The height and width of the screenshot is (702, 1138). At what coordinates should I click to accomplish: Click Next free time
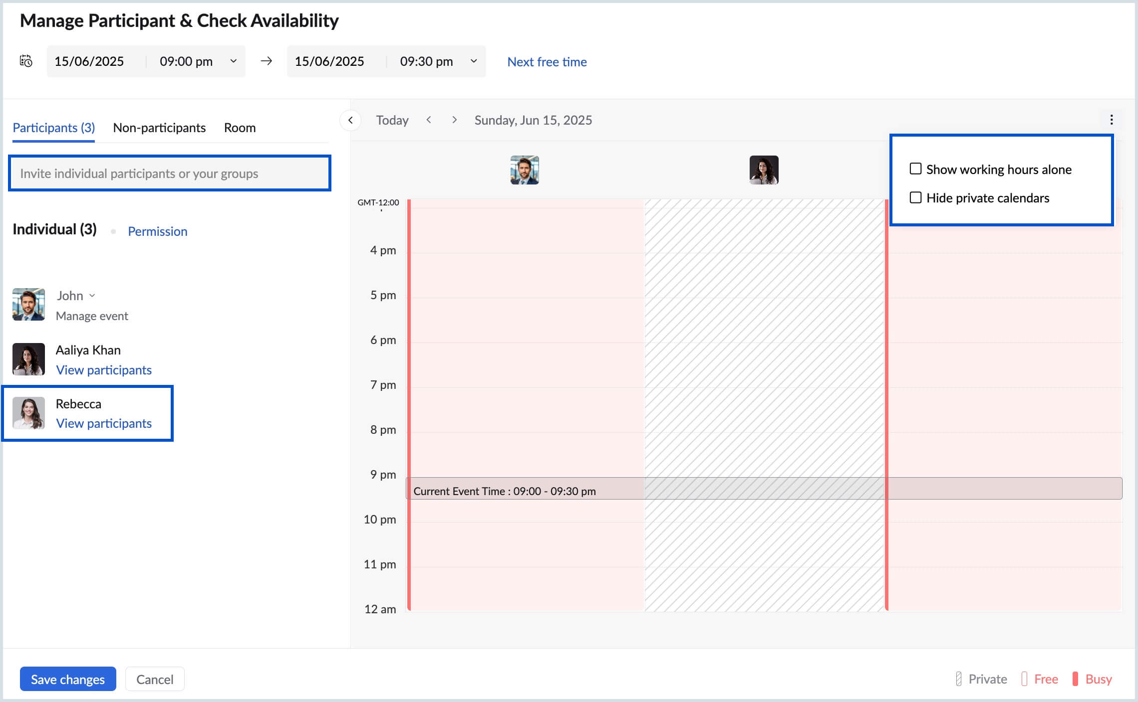click(x=547, y=61)
